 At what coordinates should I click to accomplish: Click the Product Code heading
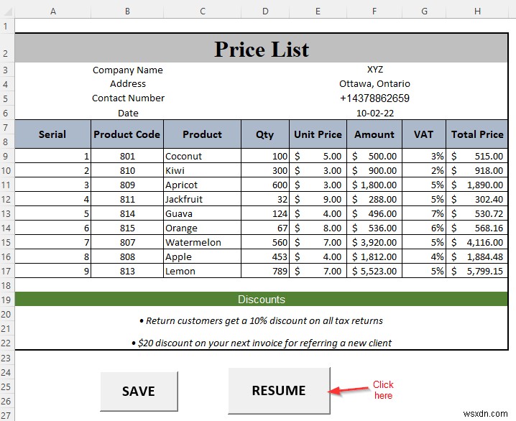(x=127, y=134)
